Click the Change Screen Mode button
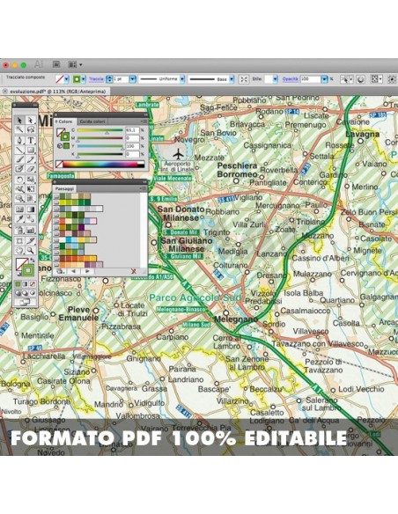398x514 pixels. point(26,302)
